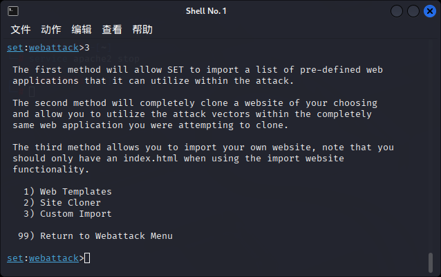Click the bottom set:webattack prompt cursor
This screenshot has width=441, height=277.
click(x=87, y=258)
